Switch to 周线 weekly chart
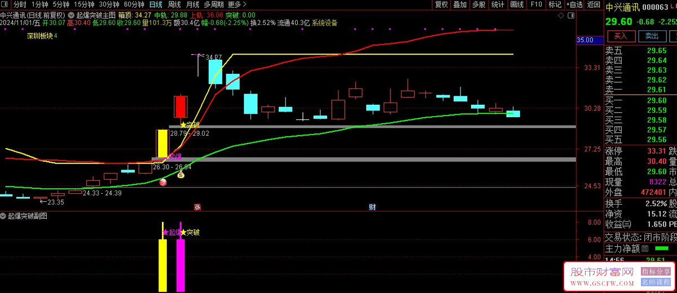677x293 pixels. [174, 5]
